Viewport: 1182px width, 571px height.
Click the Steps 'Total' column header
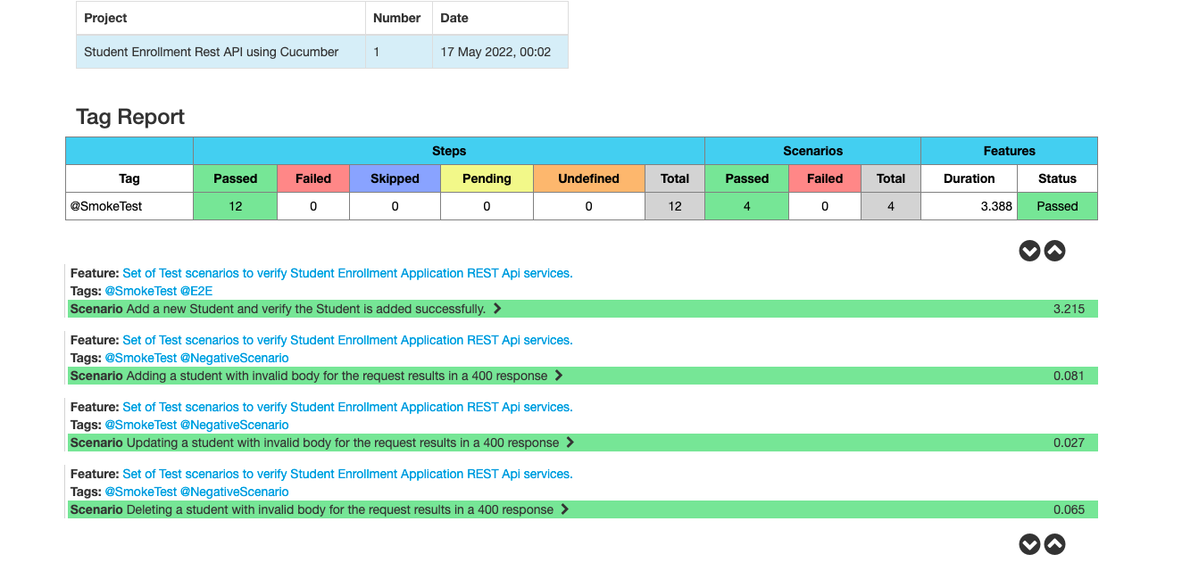675,178
